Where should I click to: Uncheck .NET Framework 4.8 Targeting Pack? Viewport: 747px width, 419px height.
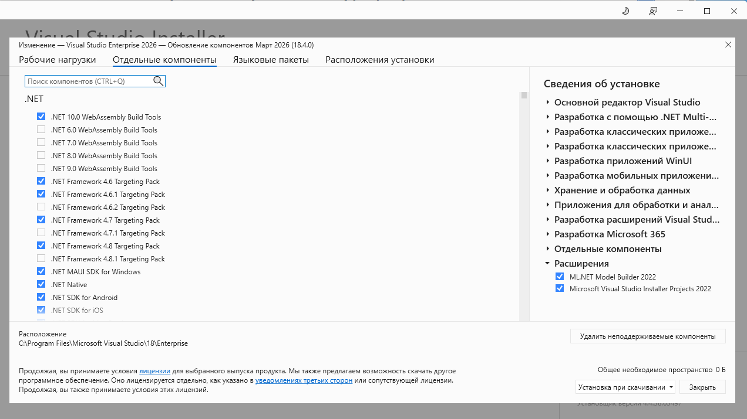(41, 246)
